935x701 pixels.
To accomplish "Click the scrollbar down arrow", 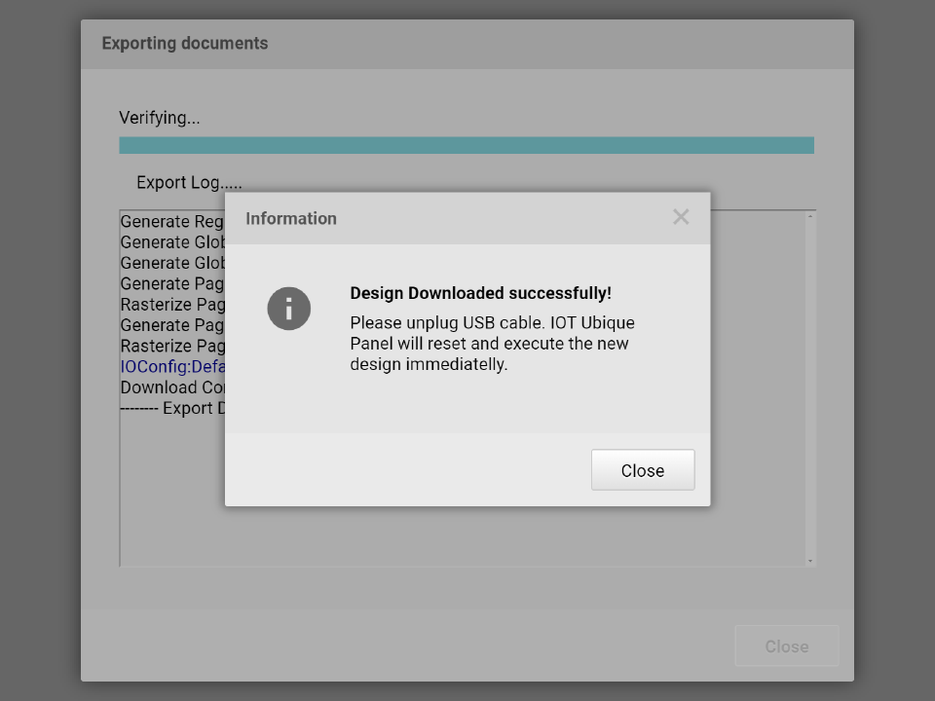I will (x=809, y=559).
